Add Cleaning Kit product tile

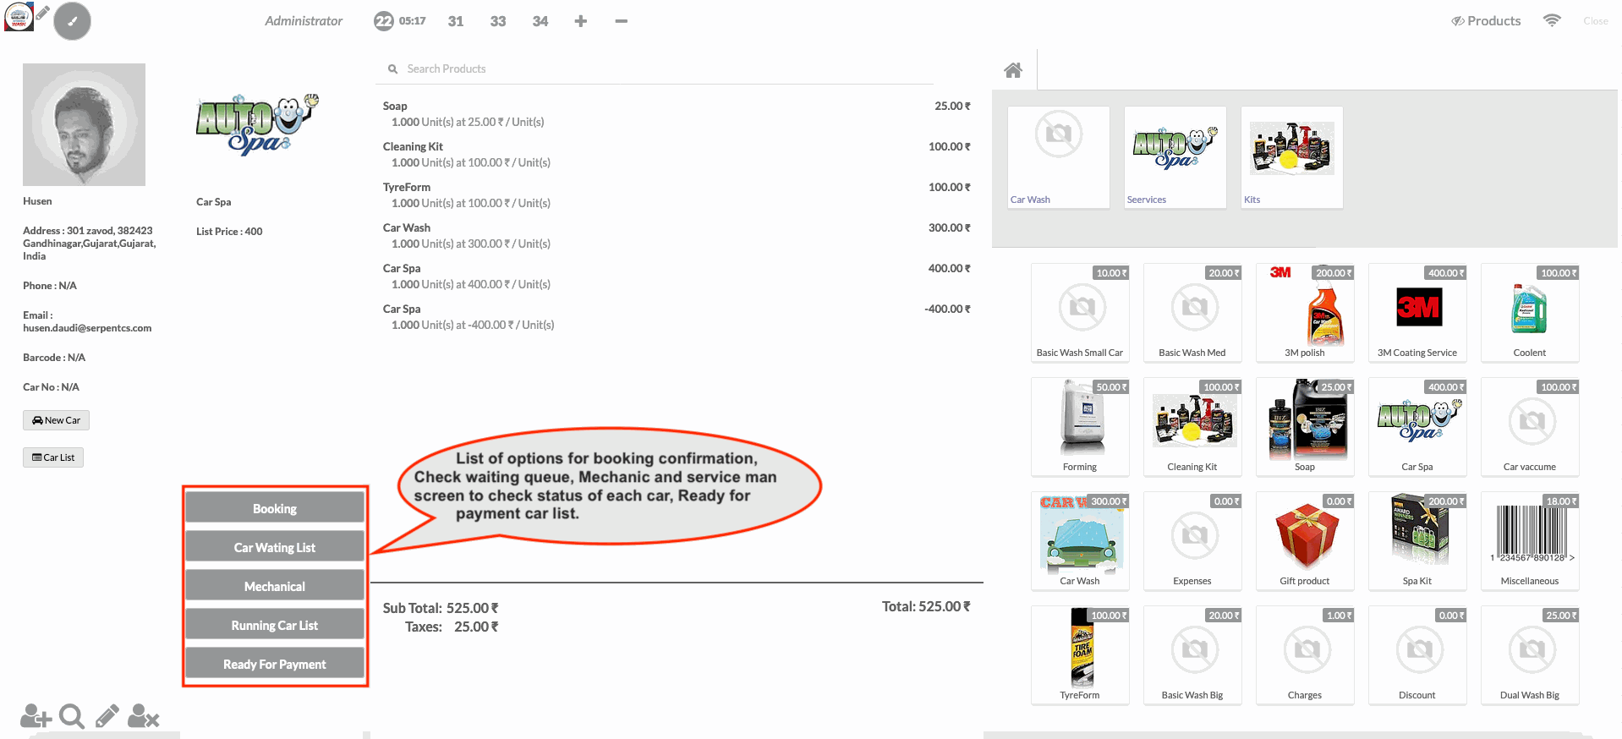point(1192,427)
